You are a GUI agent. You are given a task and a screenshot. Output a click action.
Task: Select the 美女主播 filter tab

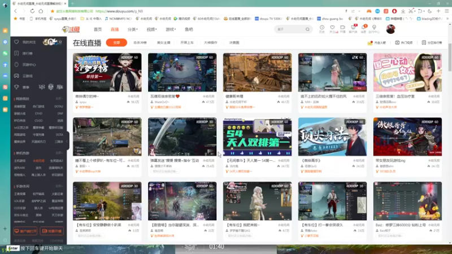click(163, 43)
